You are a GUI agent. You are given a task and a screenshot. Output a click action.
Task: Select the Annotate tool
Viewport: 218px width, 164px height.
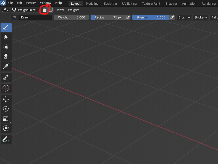pos(6,139)
